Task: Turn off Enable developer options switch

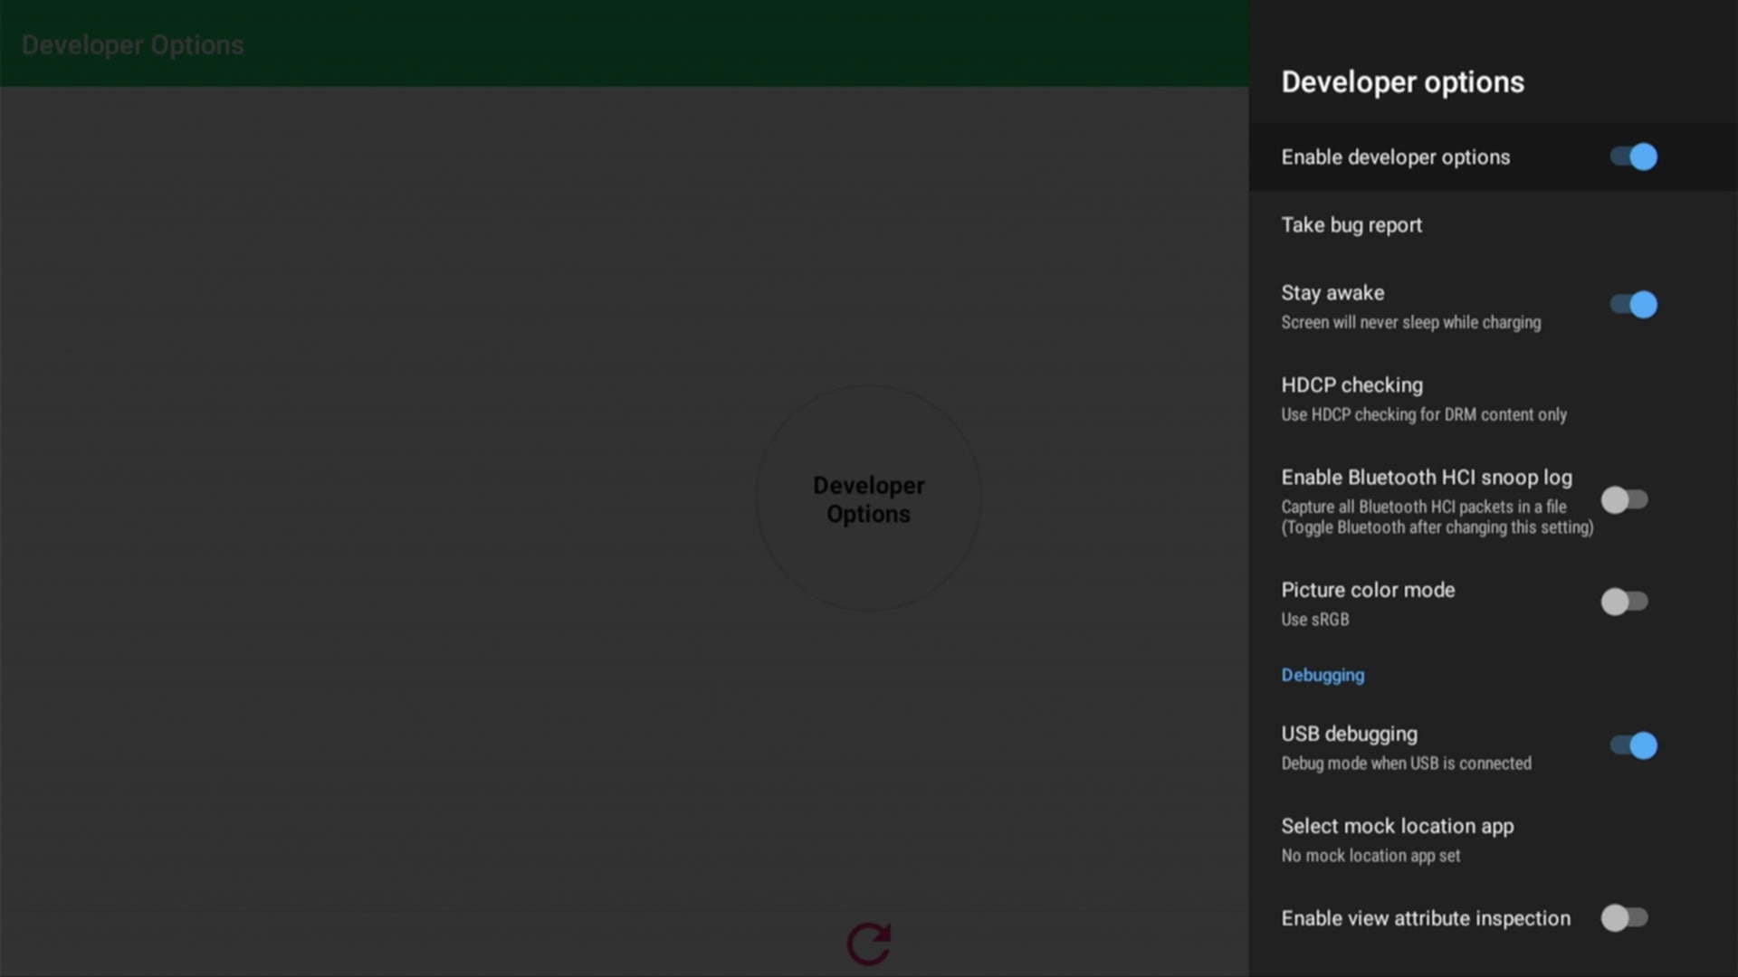Action: pos(1633,157)
